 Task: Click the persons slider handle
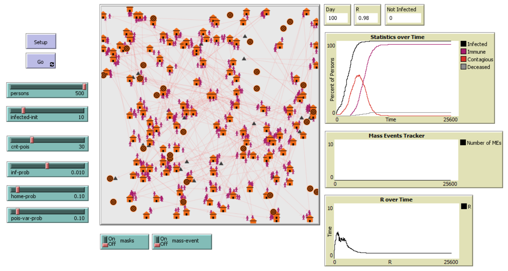coord(85,87)
